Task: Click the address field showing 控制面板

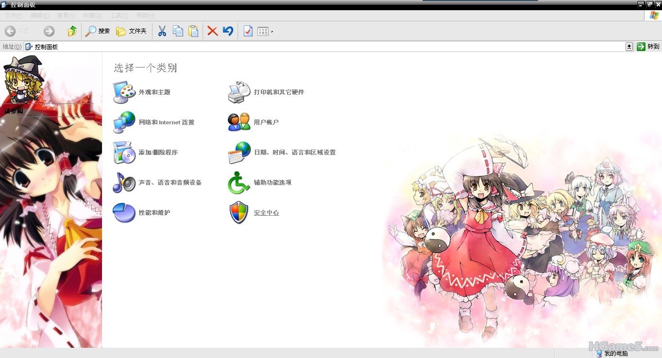Action: click(329, 47)
